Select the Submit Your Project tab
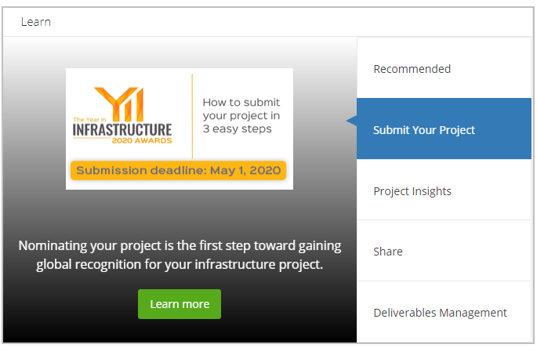The width and height of the screenshot is (537, 348). [424, 130]
